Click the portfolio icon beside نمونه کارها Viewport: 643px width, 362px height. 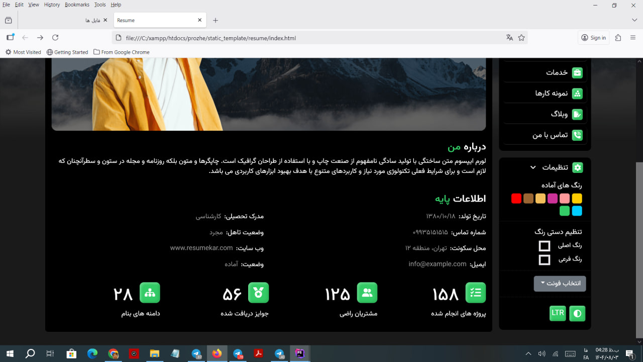click(x=577, y=94)
